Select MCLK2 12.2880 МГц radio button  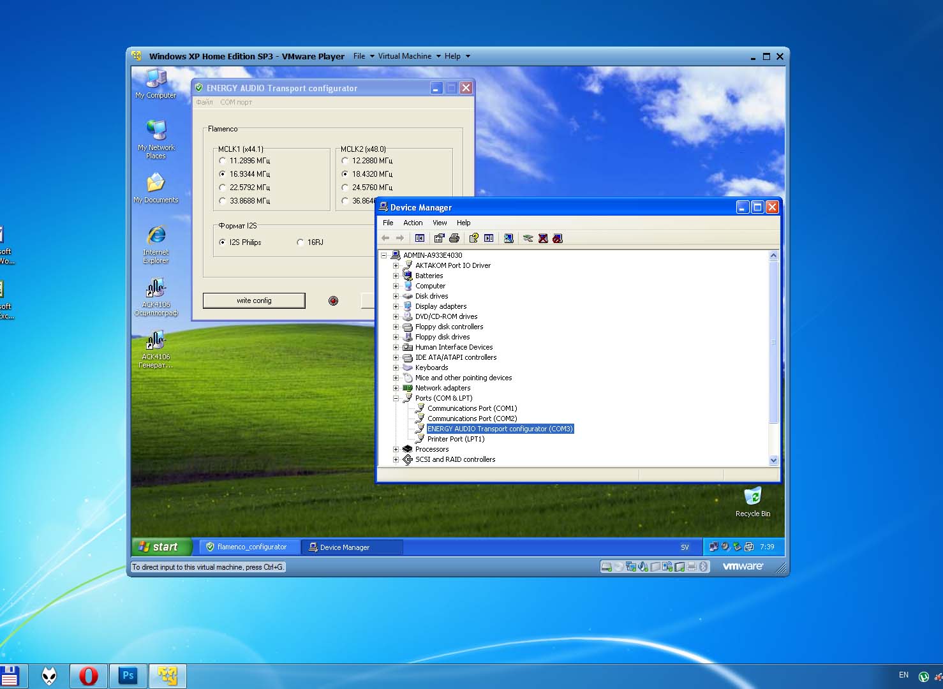(x=345, y=161)
